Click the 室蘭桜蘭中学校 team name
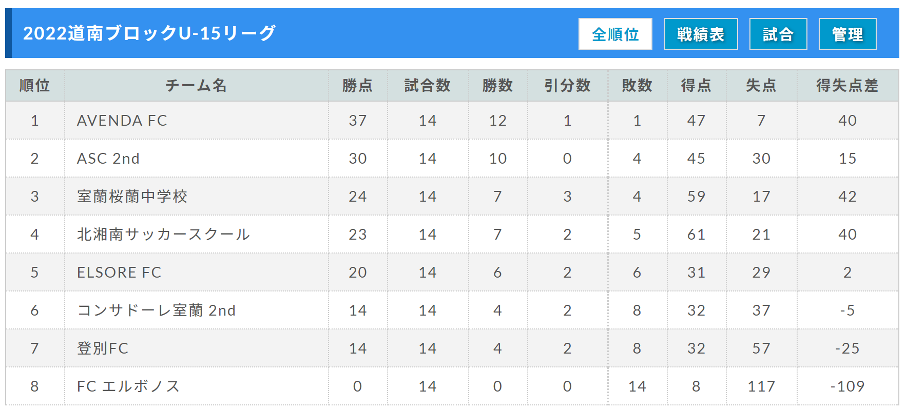906x409 pixels. [132, 197]
